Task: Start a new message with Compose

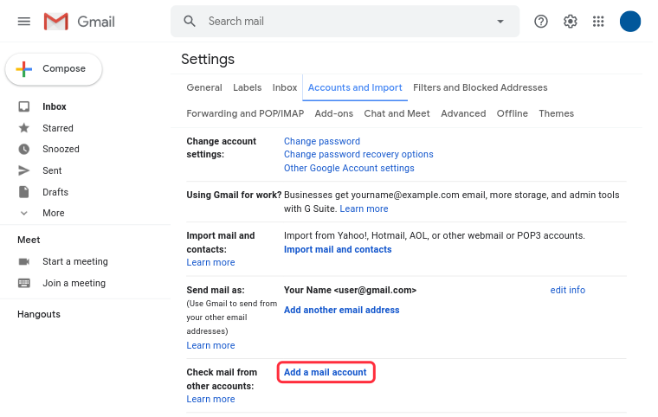Action: (54, 69)
